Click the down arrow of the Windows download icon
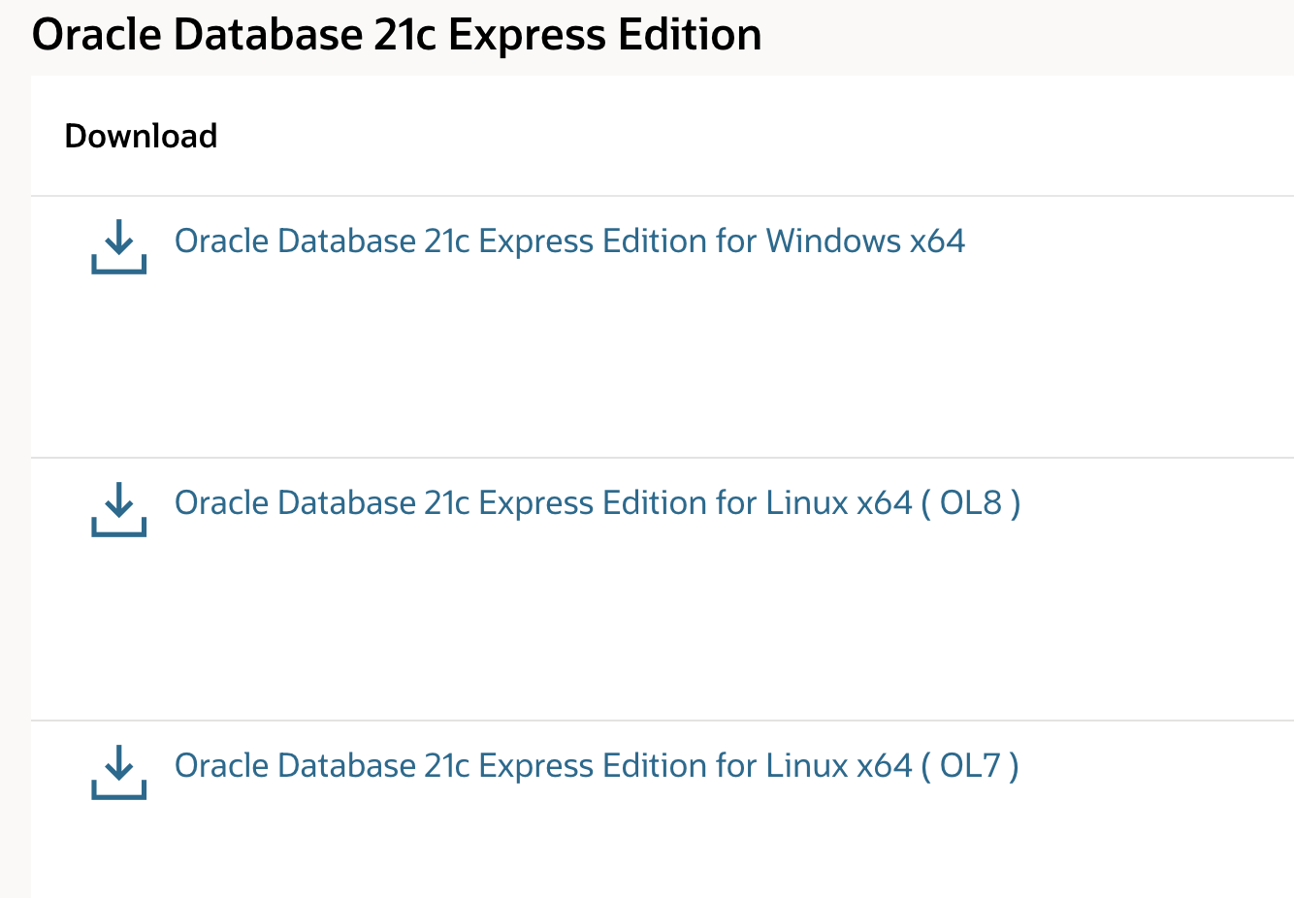 (118, 237)
